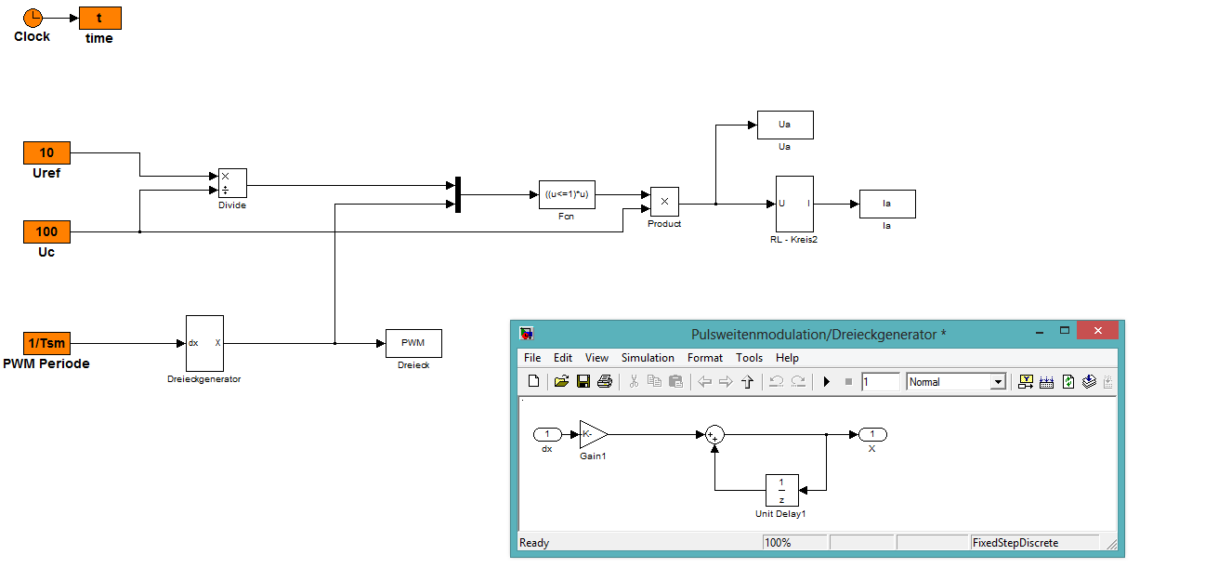This screenshot has height=568, width=1205.
Task: Open the Format menu
Action: click(x=705, y=358)
